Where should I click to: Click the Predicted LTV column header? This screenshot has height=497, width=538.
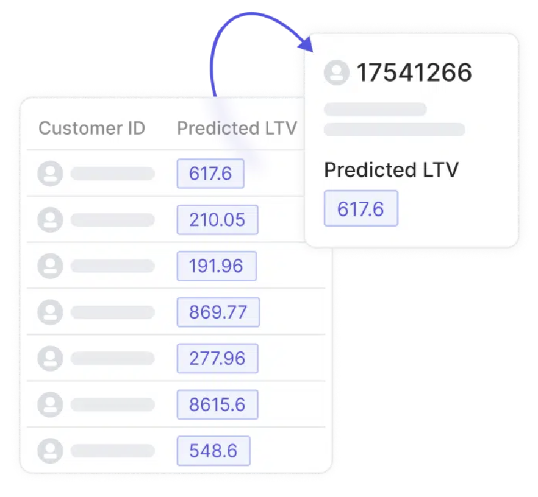point(237,129)
